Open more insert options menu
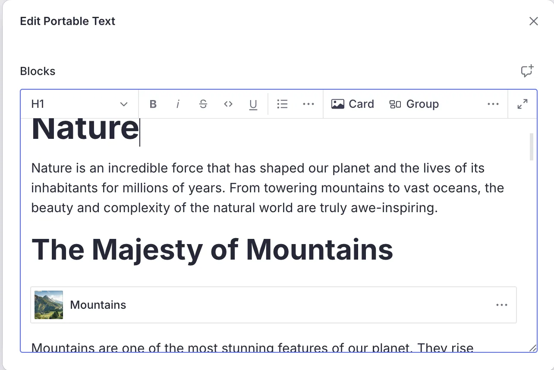554x370 pixels. pos(493,104)
